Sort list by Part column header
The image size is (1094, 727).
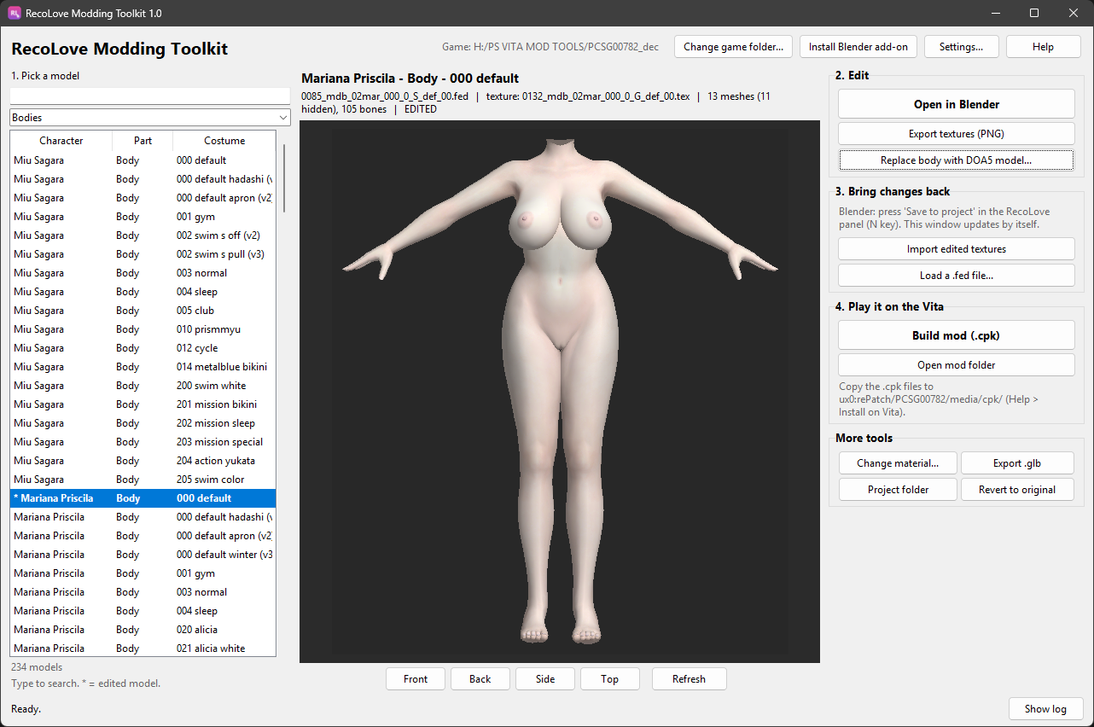(143, 141)
